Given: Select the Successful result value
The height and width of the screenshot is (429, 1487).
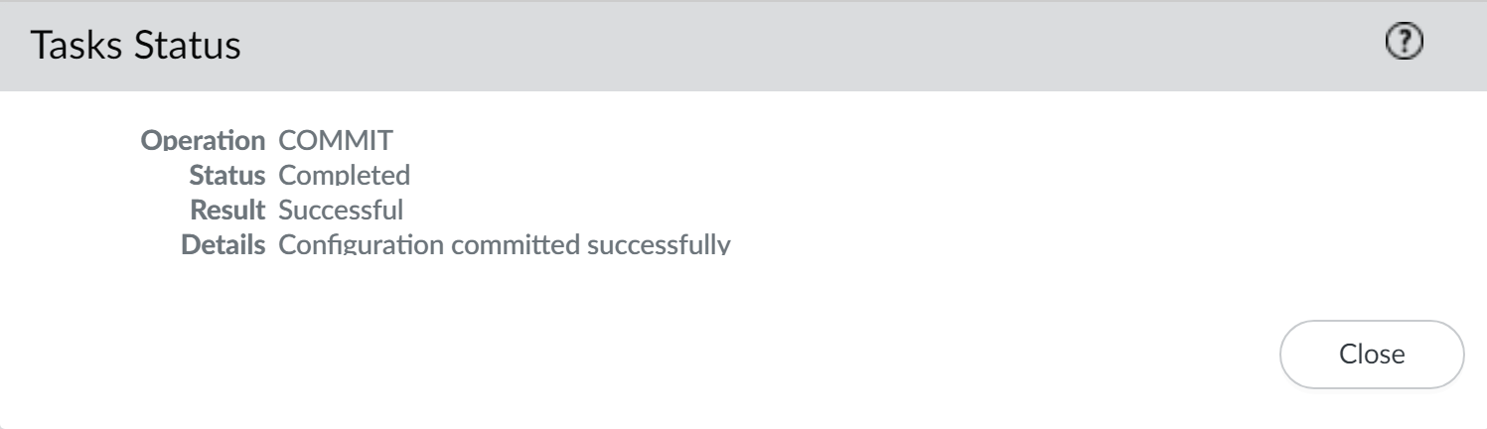Looking at the screenshot, I should 341,211.
